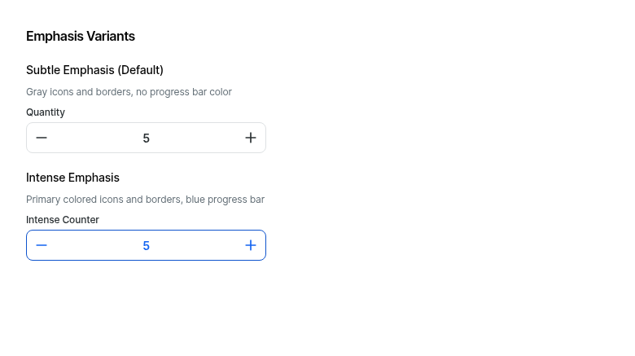Click "no progress bar color" phrase in description

point(184,92)
